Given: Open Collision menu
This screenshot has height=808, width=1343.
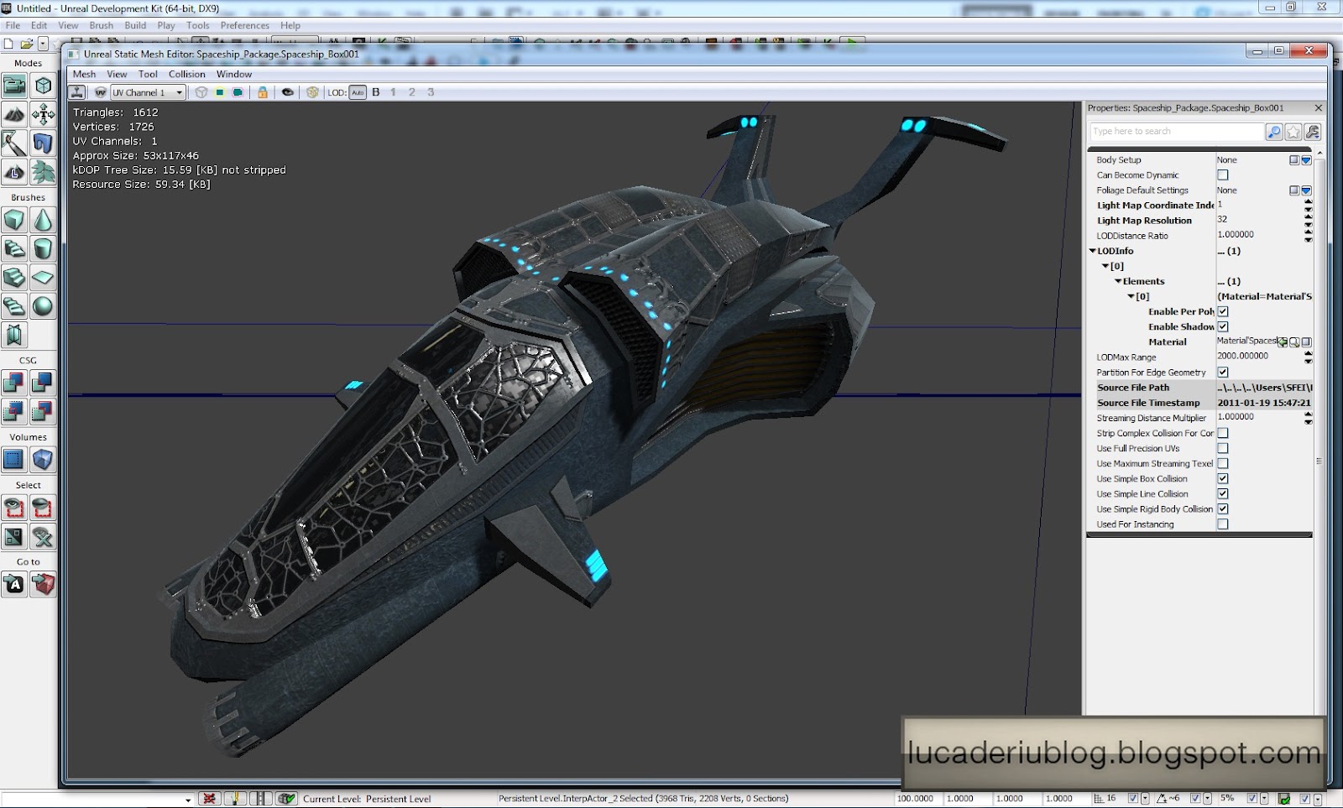Looking at the screenshot, I should 187,74.
